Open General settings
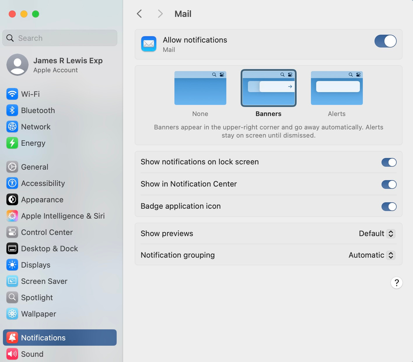413x362 pixels. (60, 167)
